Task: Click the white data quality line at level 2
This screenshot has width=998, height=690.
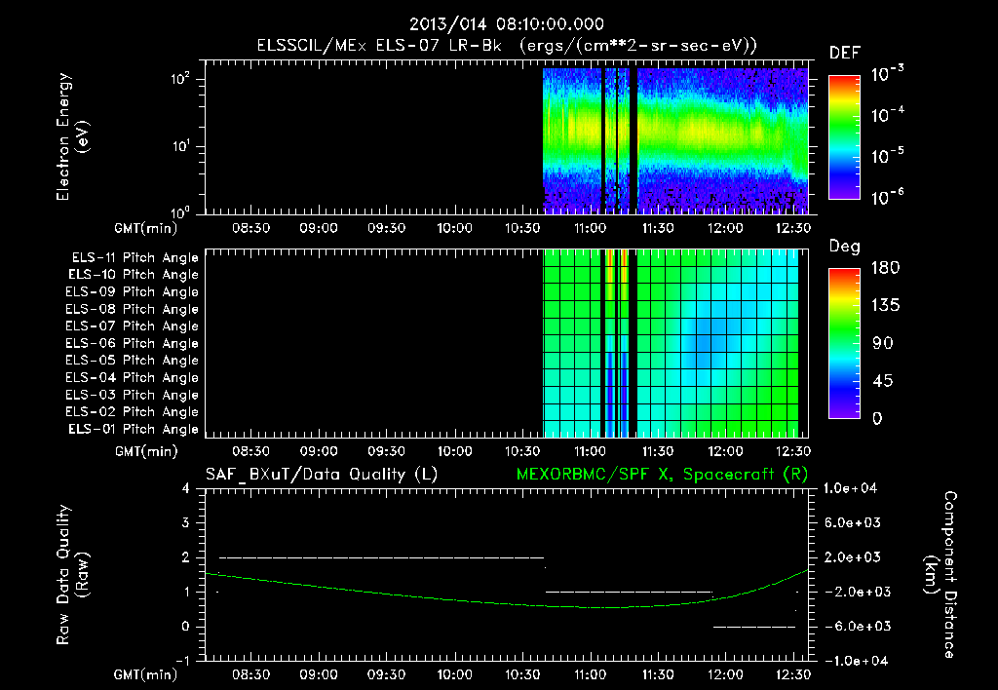Action: pos(382,557)
